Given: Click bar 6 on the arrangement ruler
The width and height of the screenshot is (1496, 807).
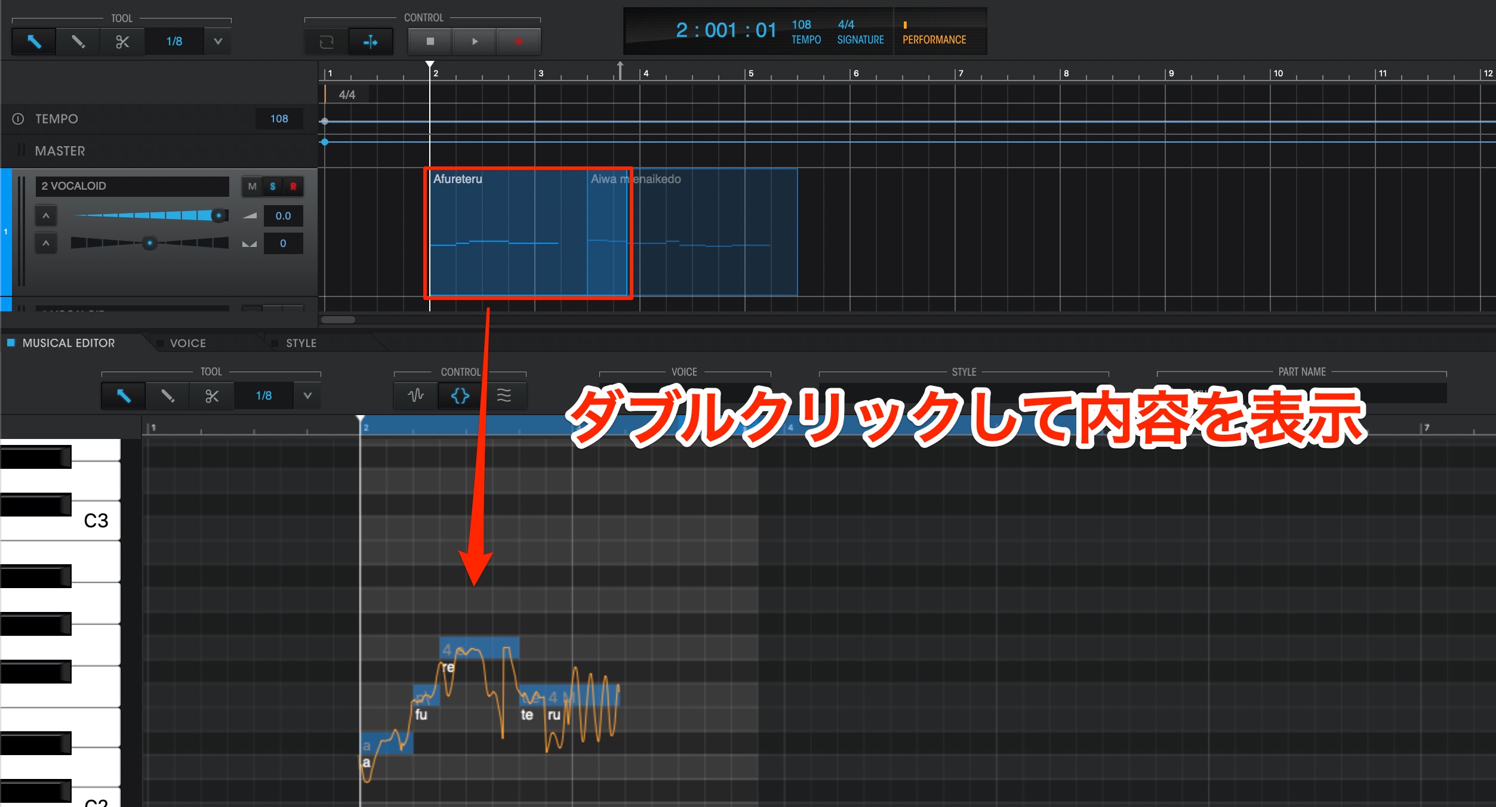Looking at the screenshot, I should [856, 73].
